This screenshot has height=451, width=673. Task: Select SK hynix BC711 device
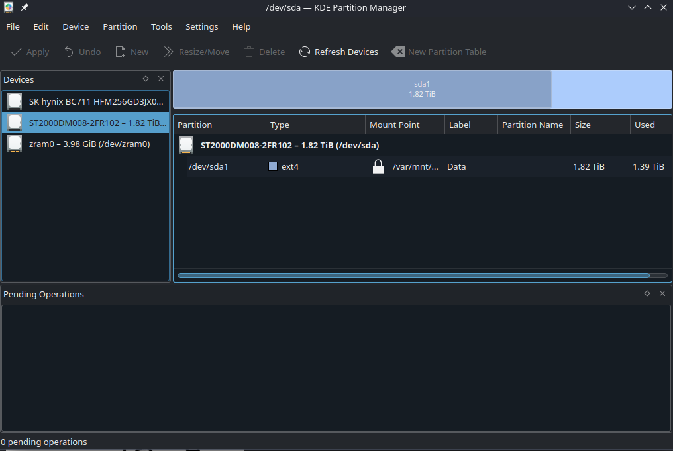(85, 102)
